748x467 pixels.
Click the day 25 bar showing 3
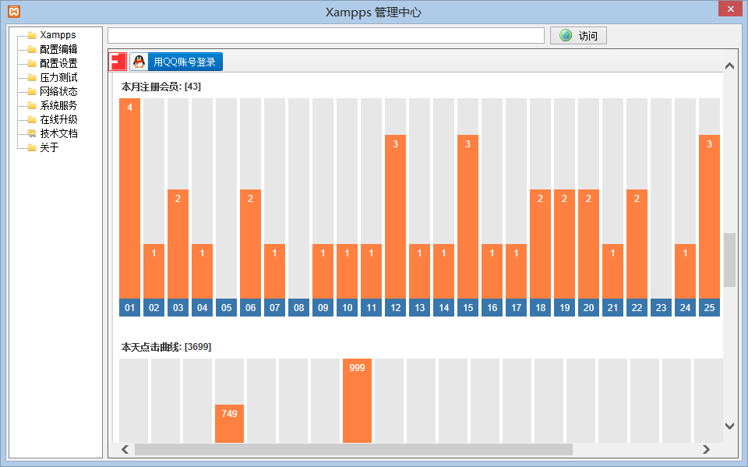click(x=709, y=217)
